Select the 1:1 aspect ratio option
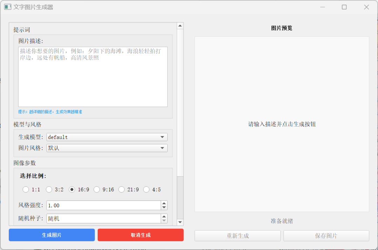 [x=26, y=190]
